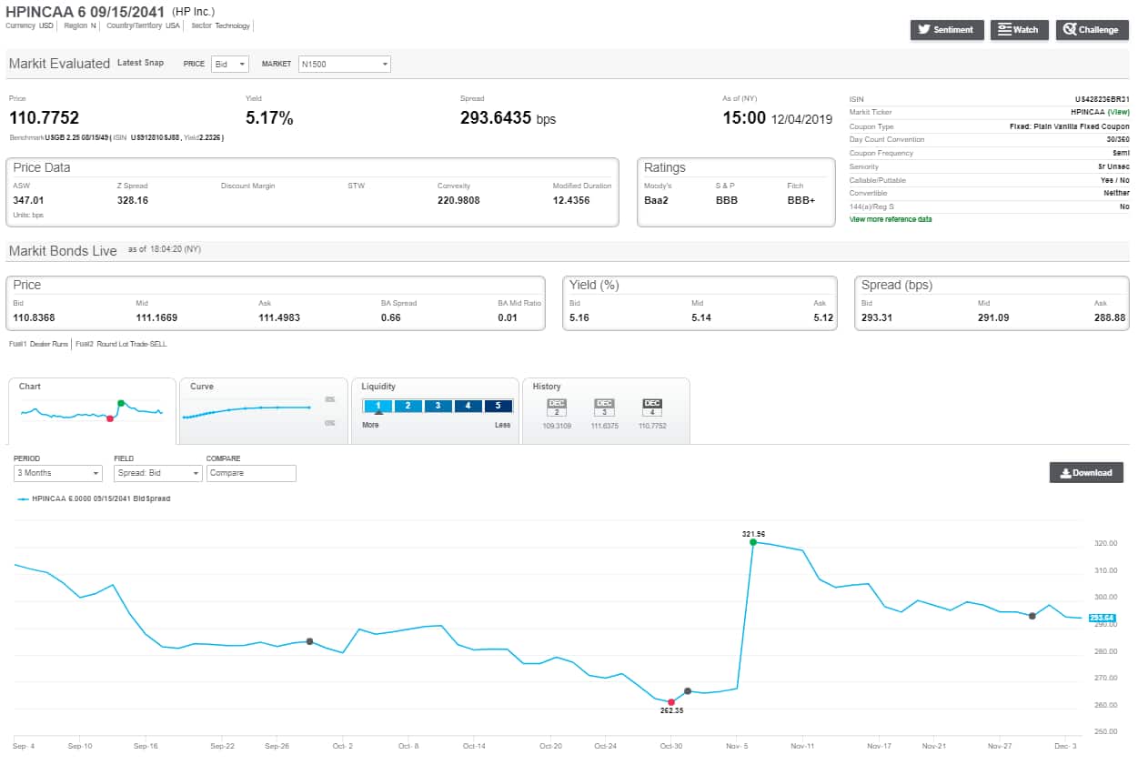Screen dimensions: 1138x765
Task: Click the red 262.35 low marker
Action: 671,702
